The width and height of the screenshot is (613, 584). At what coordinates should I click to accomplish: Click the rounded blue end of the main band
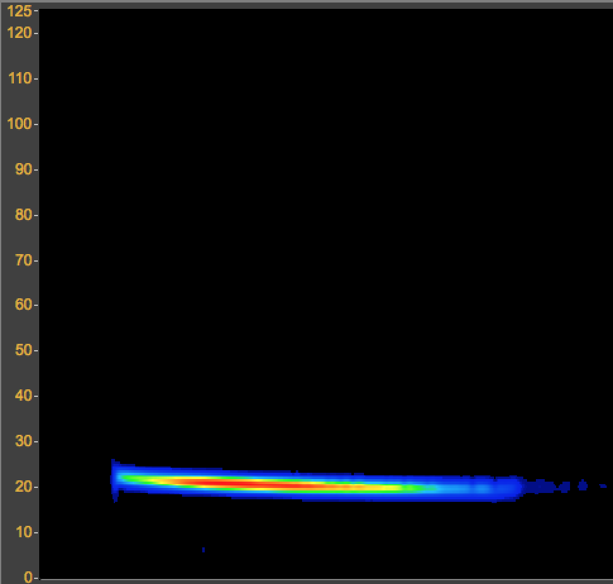509,488
